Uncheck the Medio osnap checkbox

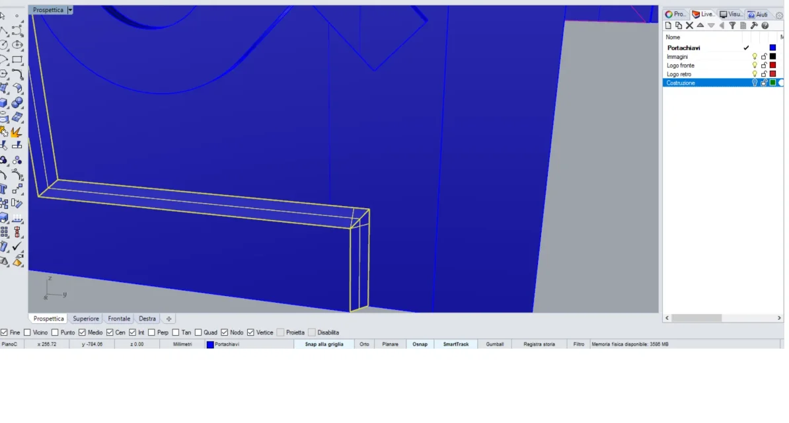pos(82,332)
